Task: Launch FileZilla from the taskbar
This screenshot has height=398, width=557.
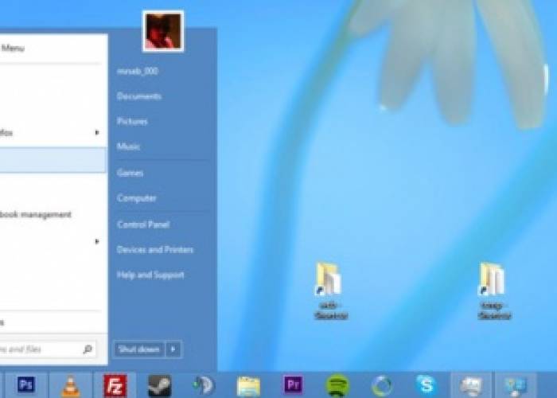Action: (x=115, y=386)
